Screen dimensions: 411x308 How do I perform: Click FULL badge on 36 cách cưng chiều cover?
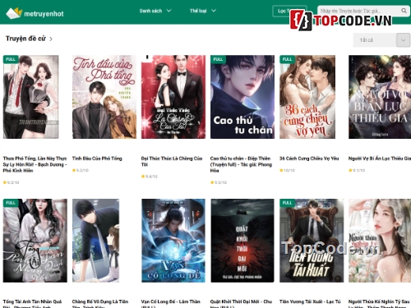[287, 59]
